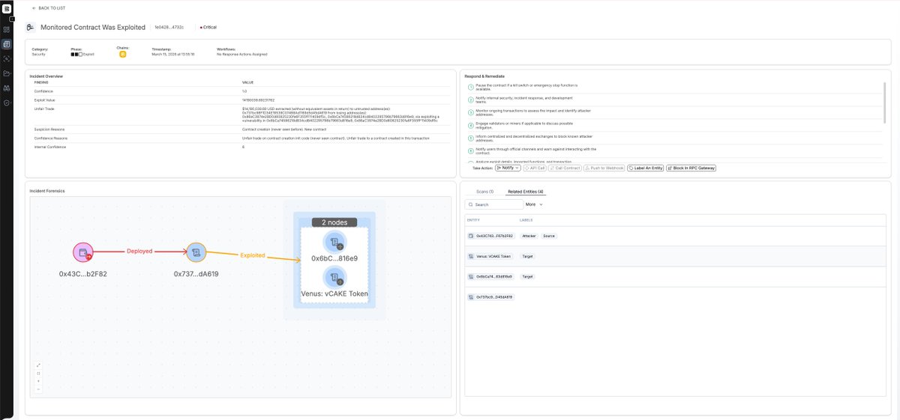Switch to Related Entities (4) tab
The height and width of the screenshot is (420, 900).
pos(525,192)
